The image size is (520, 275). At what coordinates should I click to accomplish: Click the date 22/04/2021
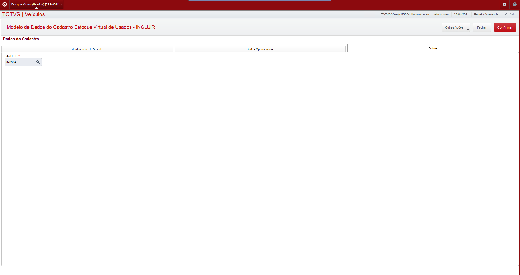tap(461, 14)
